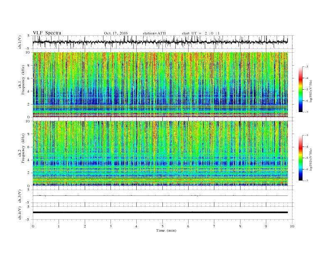Click the "2" tick on the time axis
This screenshot has height=254, width=329.
click(85, 226)
